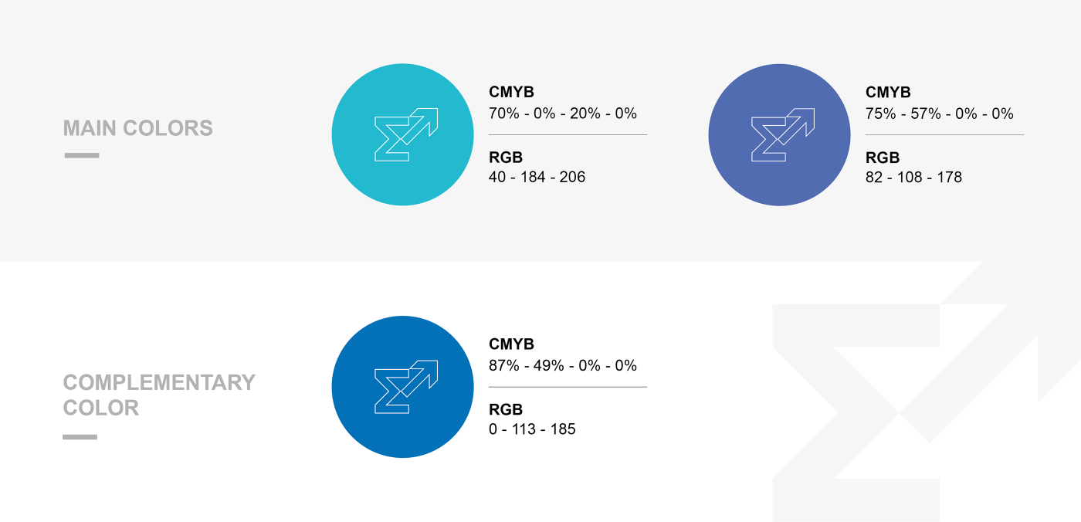Select the CMYB value 75% - 57% - 0% - 0%
1081x522 pixels.
pos(940,114)
